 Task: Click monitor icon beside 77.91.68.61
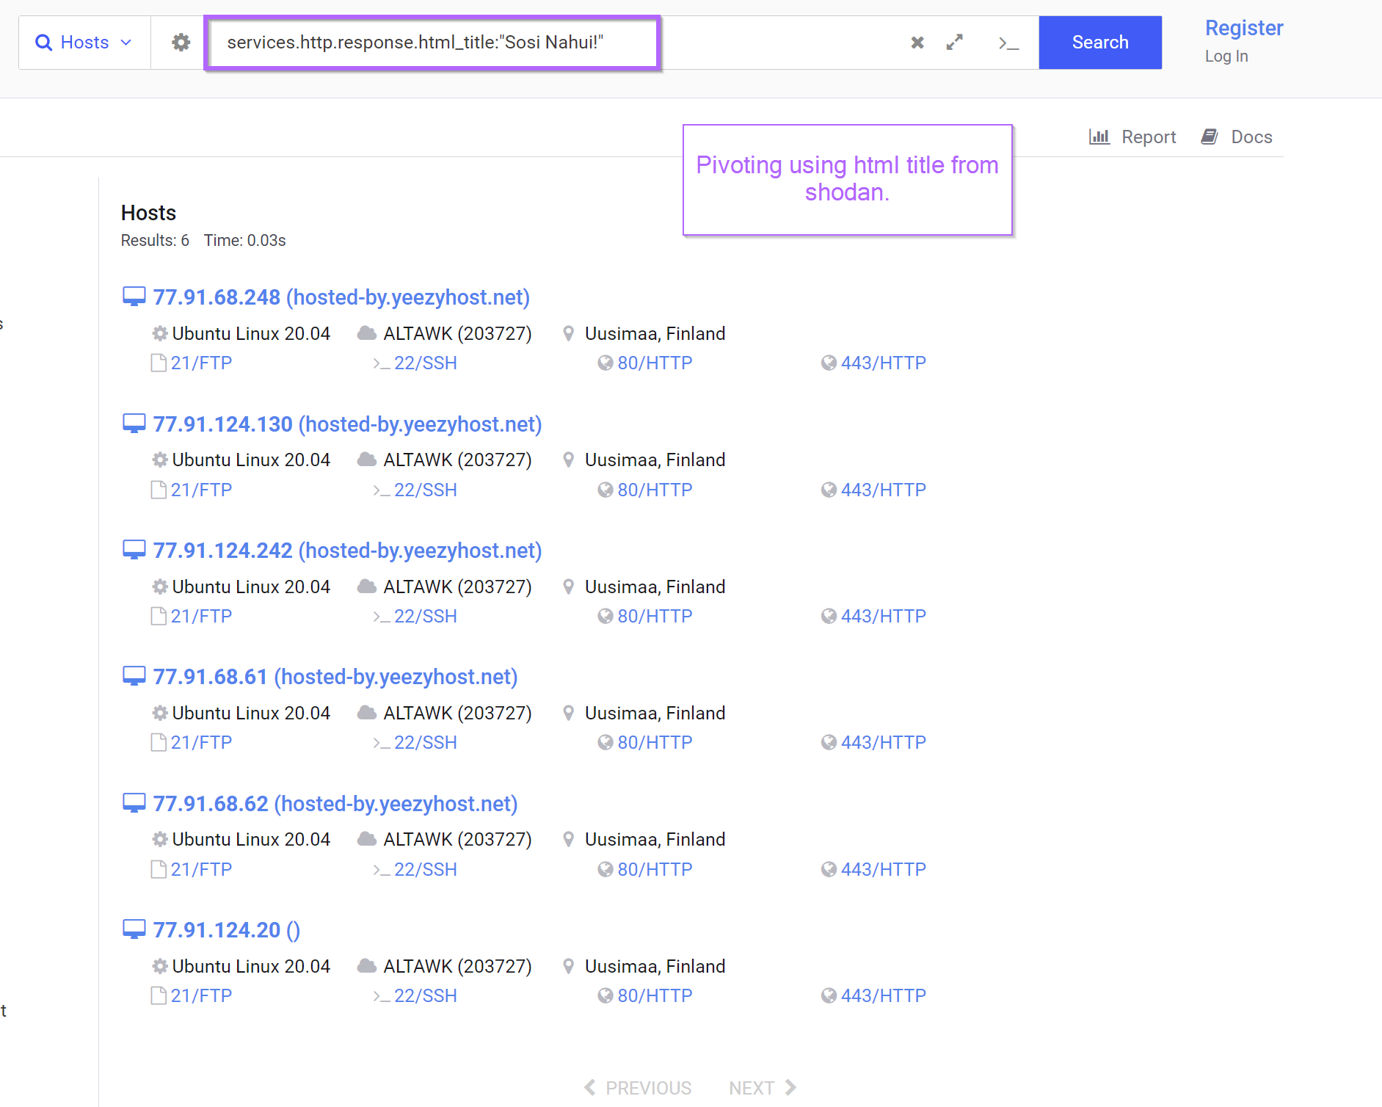[134, 677]
